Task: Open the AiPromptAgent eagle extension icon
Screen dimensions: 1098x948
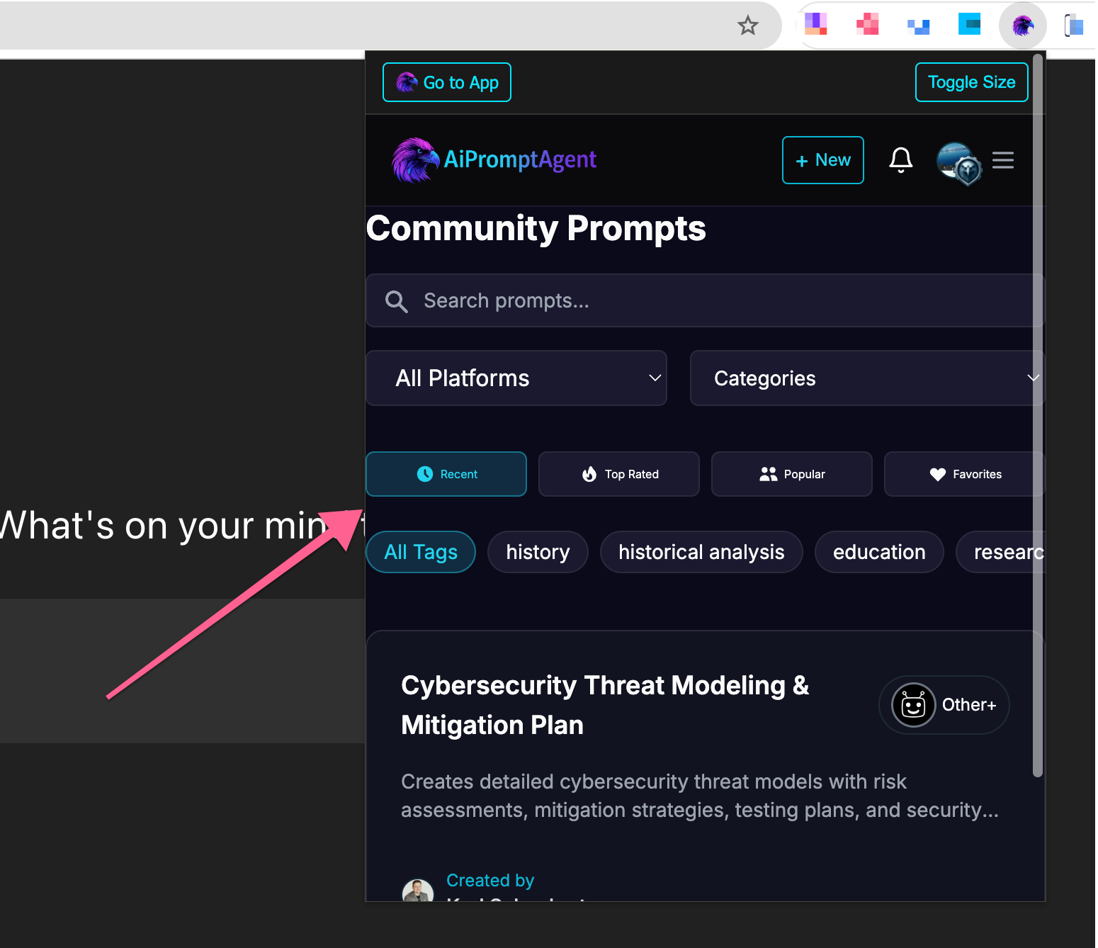Action: click(1023, 26)
